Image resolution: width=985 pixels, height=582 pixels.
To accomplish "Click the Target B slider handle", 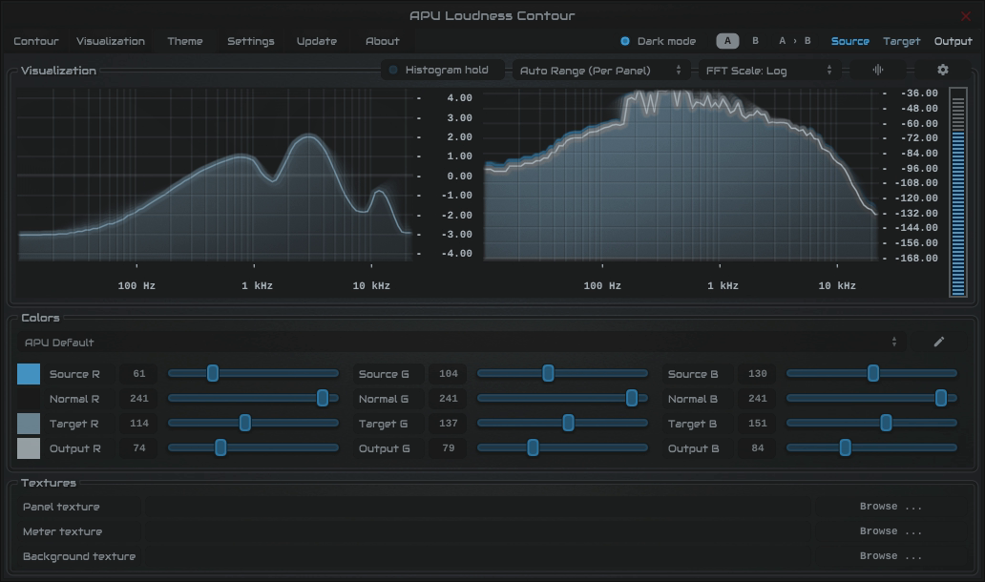I will coord(886,423).
